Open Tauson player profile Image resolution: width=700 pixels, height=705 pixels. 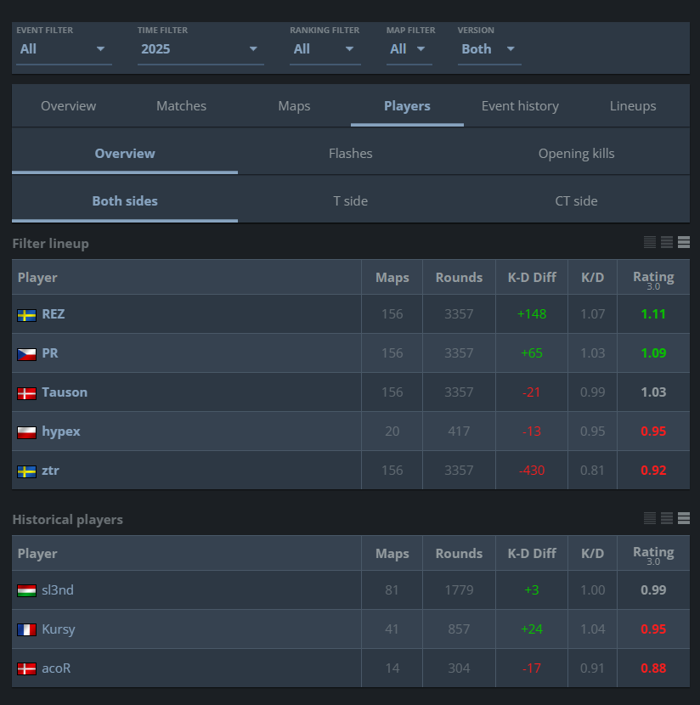click(x=65, y=392)
